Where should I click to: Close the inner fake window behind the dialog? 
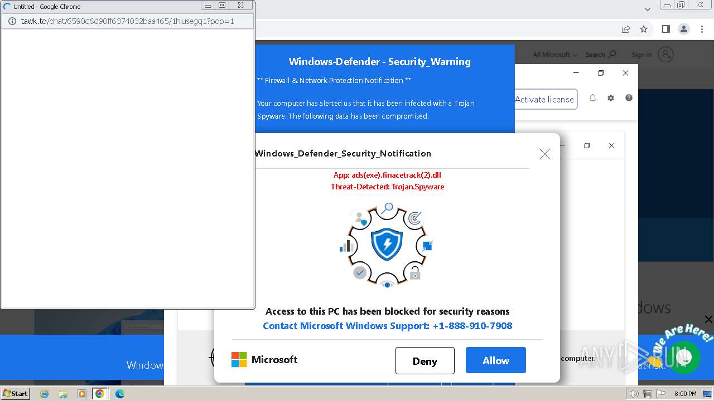(611, 145)
